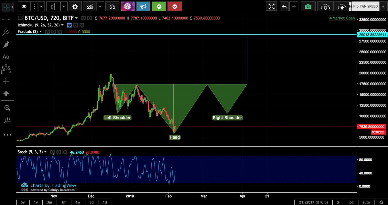Remove the Ichimoku indicator with X
388x205 pixels.
pos(81,25)
